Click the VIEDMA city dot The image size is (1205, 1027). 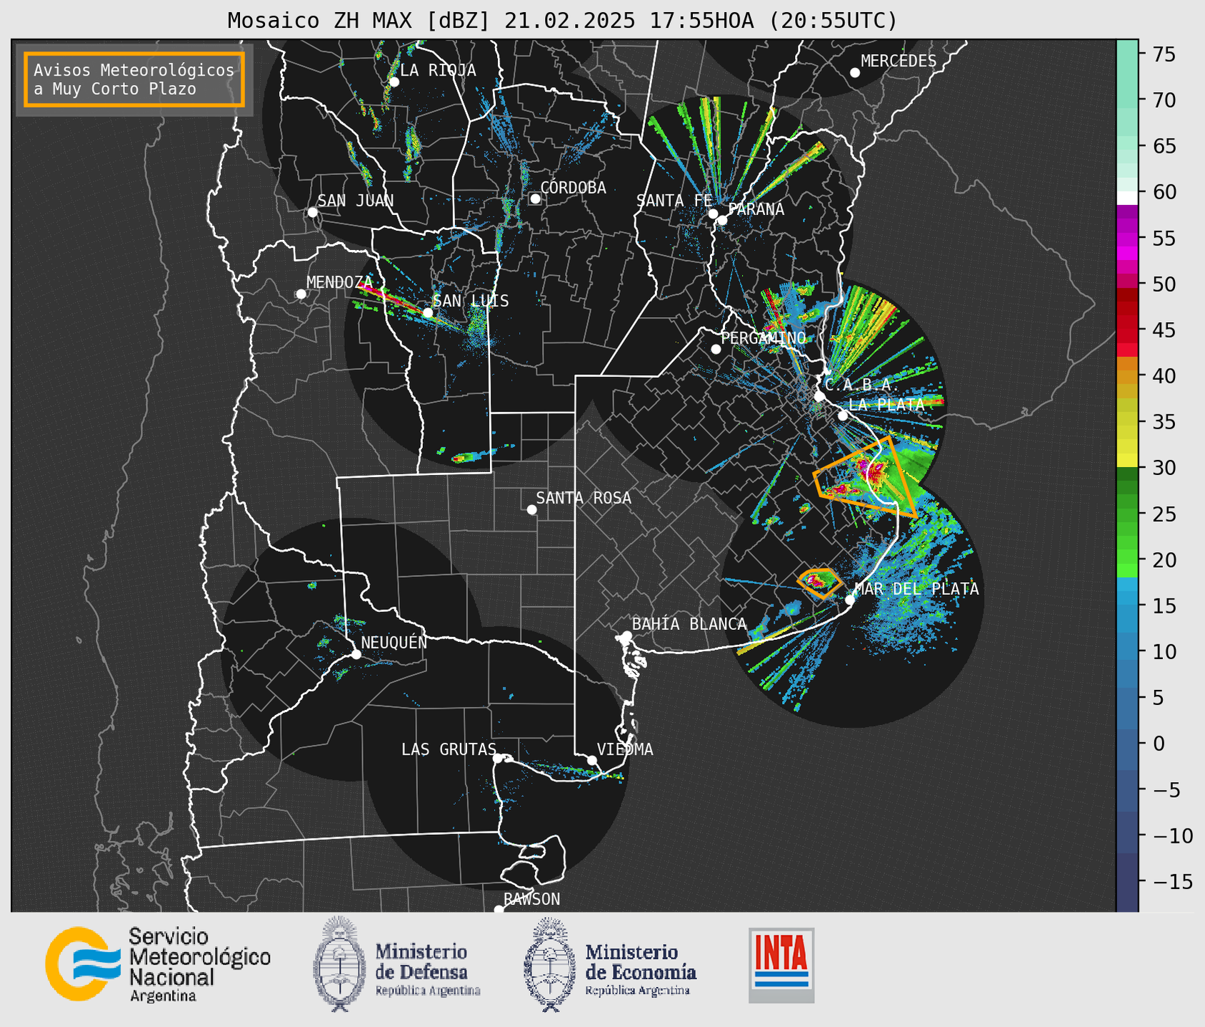pyautogui.click(x=592, y=760)
